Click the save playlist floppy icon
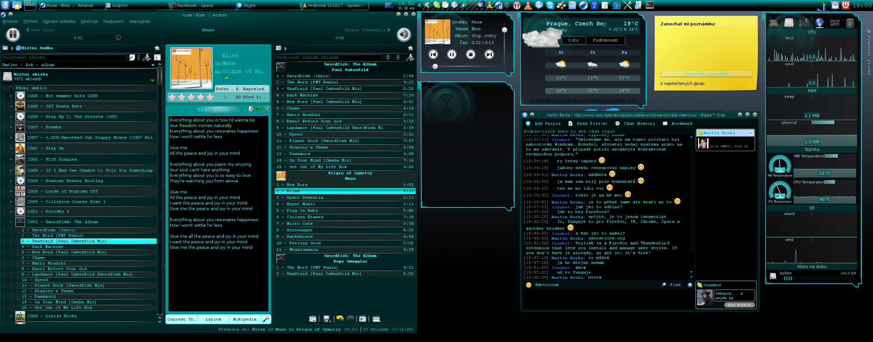 [x=327, y=319]
